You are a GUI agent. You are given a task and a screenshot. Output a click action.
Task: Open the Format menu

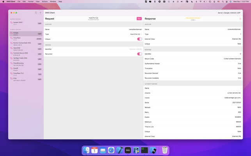pyautogui.click(x=30, y=2)
